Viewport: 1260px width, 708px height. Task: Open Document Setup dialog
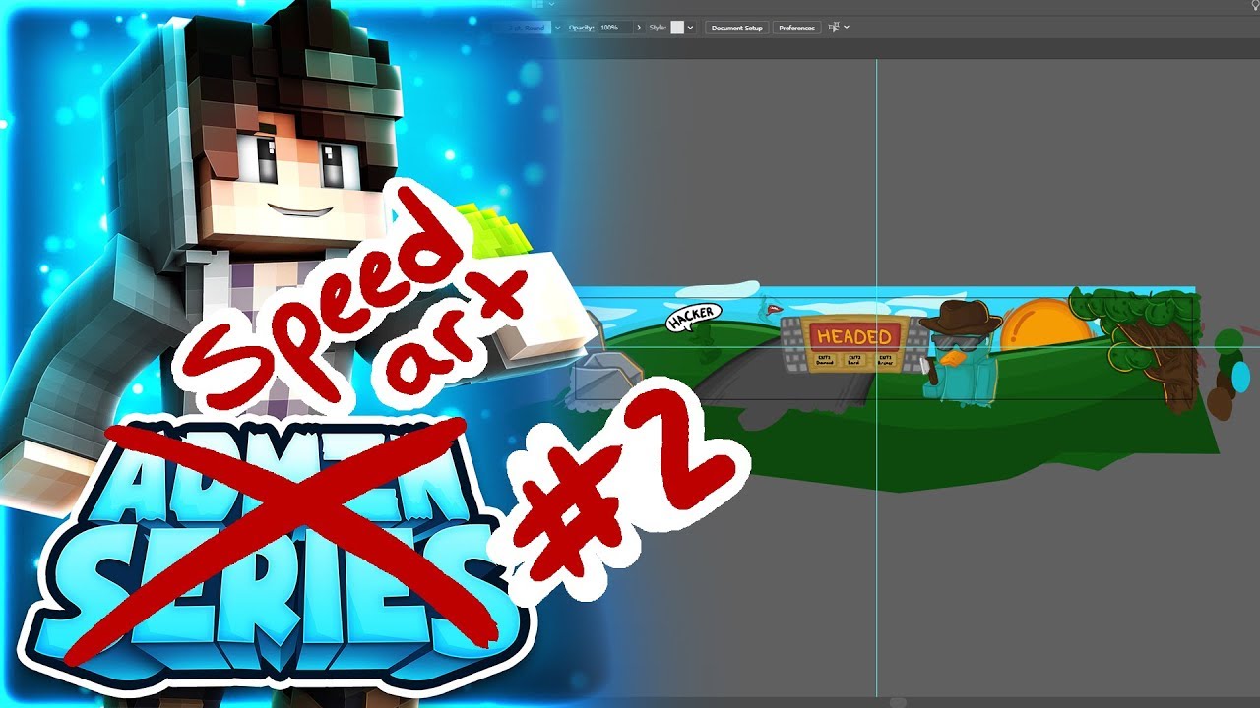(x=737, y=28)
